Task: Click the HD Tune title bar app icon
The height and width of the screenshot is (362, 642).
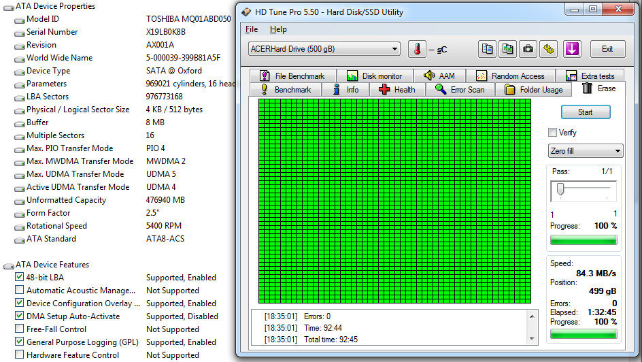Action: click(246, 12)
